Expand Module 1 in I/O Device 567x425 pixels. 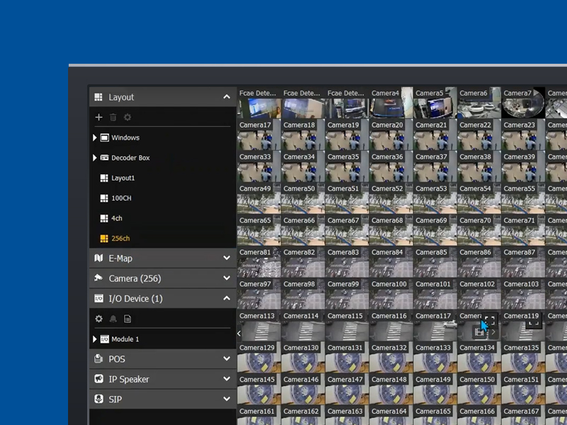coord(95,339)
